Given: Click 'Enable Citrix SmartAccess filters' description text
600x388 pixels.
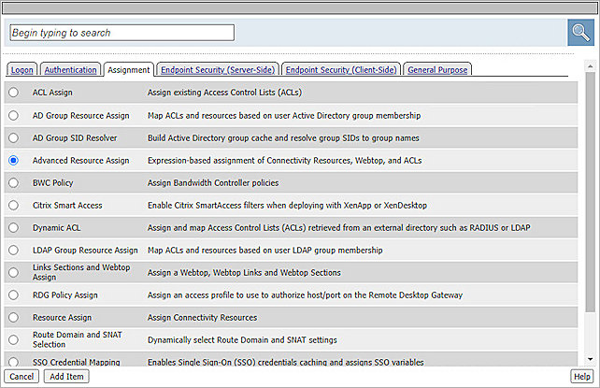Looking at the screenshot, I should tap(287, 205).
